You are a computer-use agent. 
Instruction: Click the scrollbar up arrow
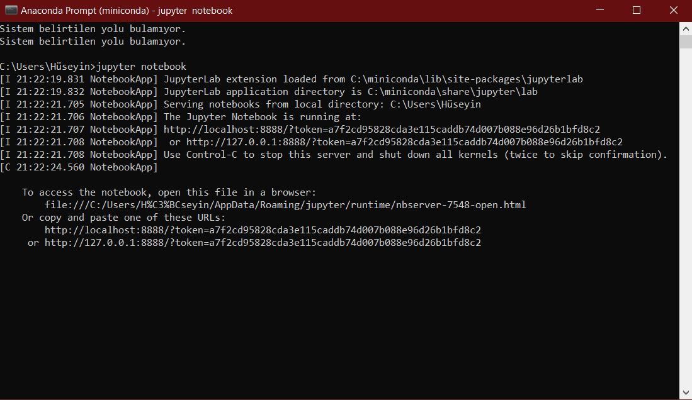click(686, 28)
